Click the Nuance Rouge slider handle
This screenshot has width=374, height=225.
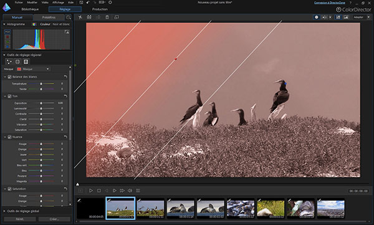41,144
